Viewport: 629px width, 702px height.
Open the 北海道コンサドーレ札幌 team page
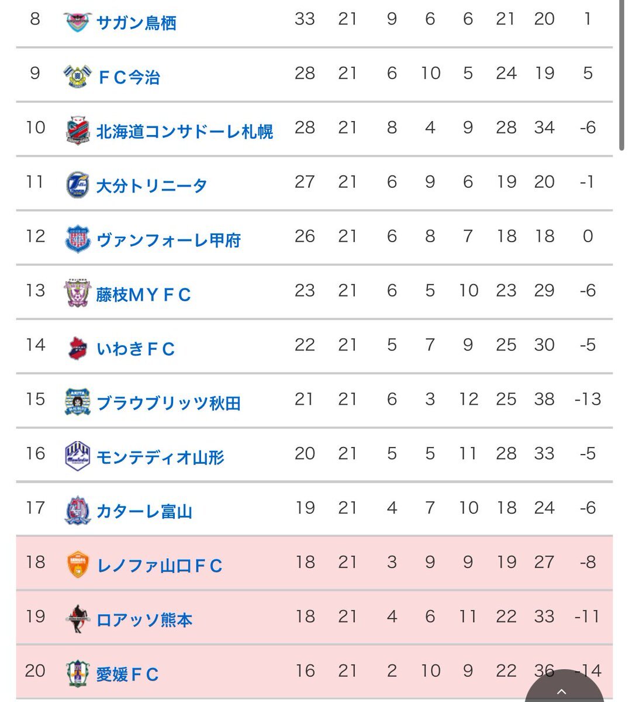point(185,131)
